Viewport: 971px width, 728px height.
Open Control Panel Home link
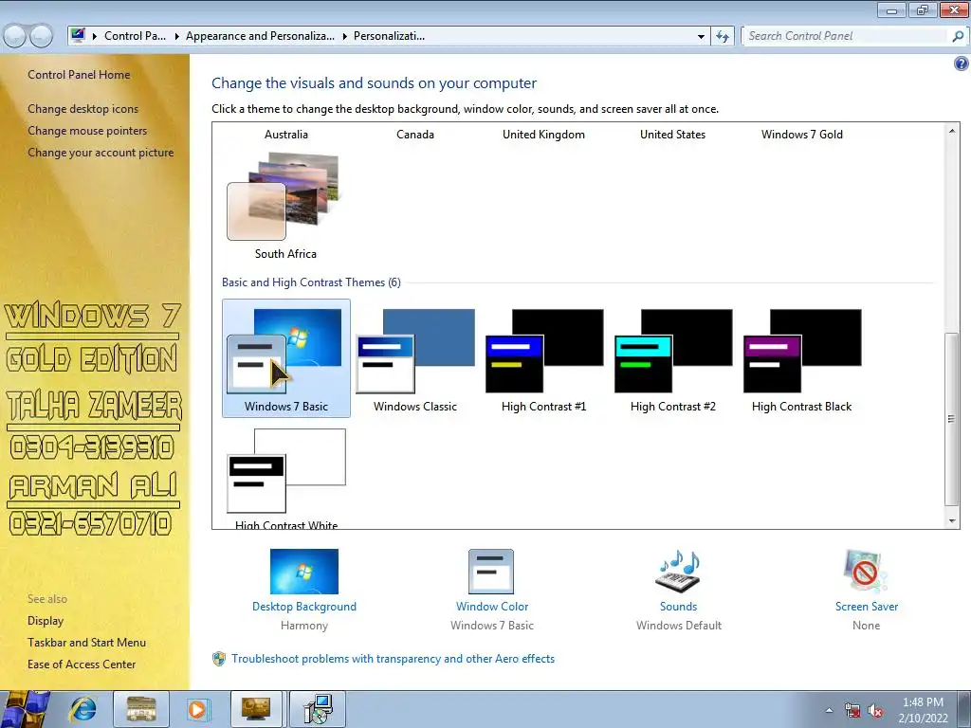pos(79,75)
